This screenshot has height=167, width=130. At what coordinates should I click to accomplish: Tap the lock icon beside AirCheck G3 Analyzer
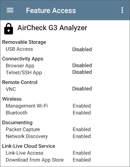[x=9, y=29]
